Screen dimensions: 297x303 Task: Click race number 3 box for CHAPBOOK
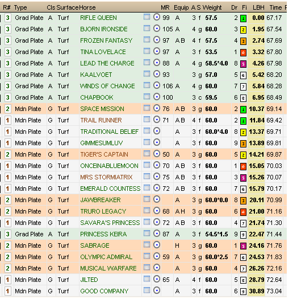[7, 97]
